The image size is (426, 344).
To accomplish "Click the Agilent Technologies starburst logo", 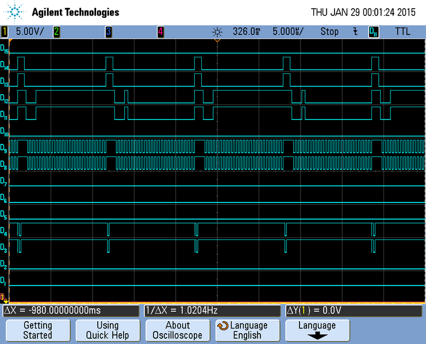I will (16, 11).
